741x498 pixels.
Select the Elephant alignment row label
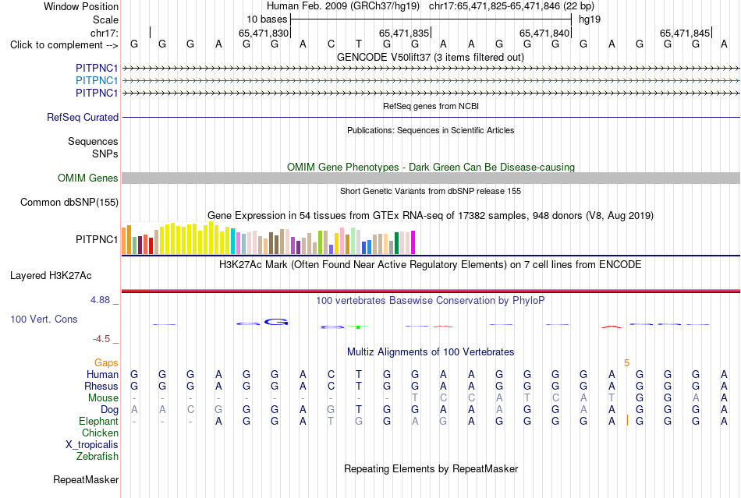[x=98, y=421]
